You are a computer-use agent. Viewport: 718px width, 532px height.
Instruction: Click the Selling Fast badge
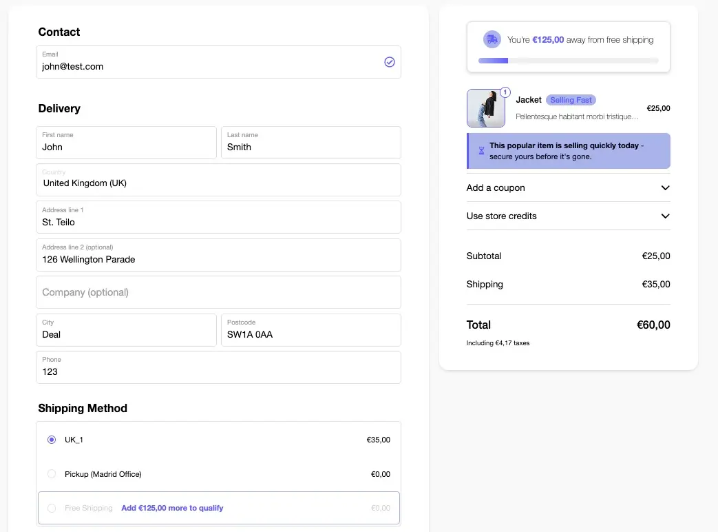571,100
